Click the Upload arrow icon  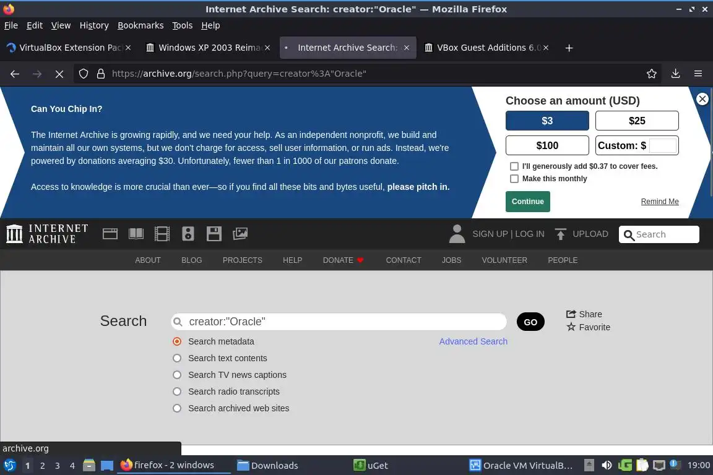(x=561, y=234)
